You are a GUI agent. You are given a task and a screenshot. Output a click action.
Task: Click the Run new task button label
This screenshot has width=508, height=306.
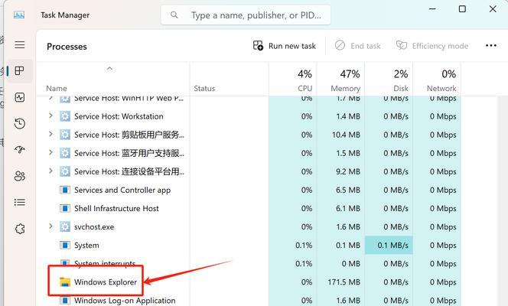(292, 46)
